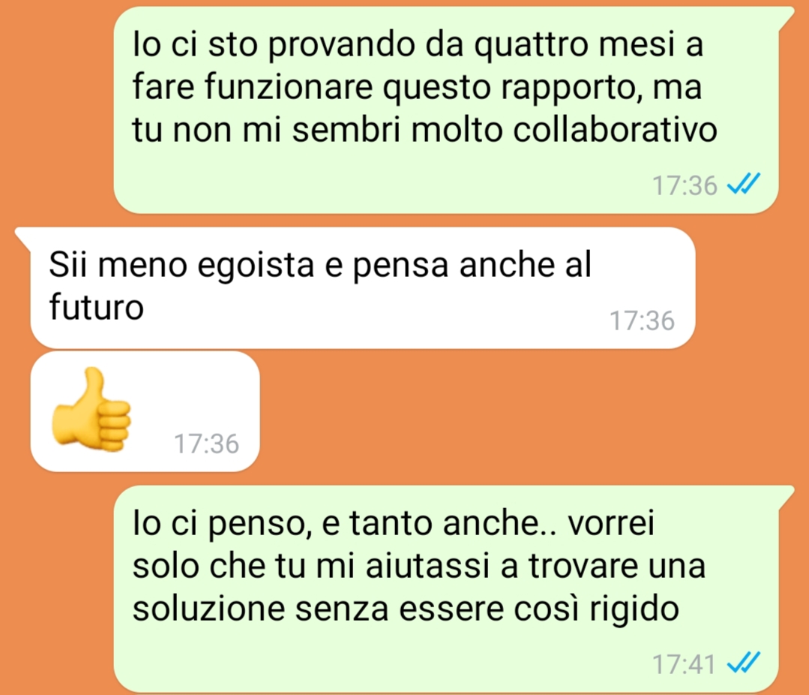Click blue read checkmarks on 17:41 message

[744, 663]
